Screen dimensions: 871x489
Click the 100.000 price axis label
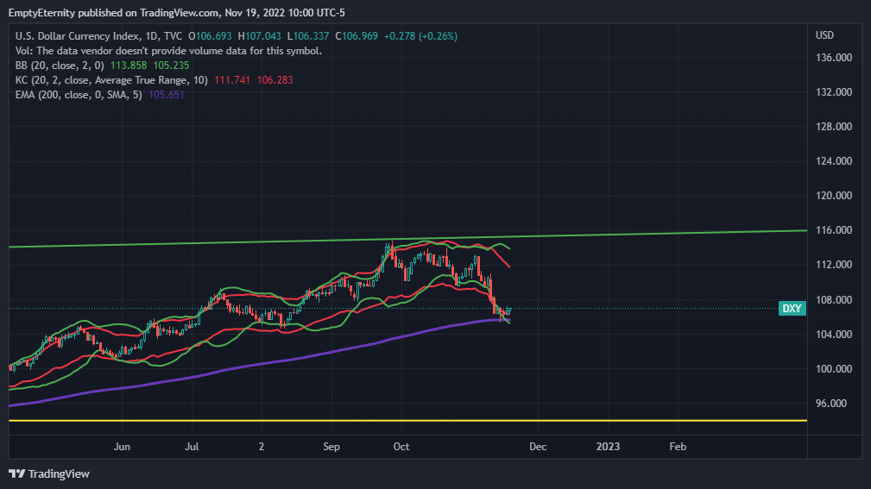(833, 368)
